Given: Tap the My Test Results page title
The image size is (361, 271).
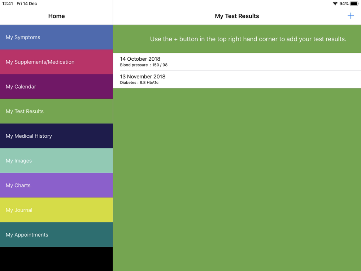Looking at the screenshot, I should click(237, 16).
